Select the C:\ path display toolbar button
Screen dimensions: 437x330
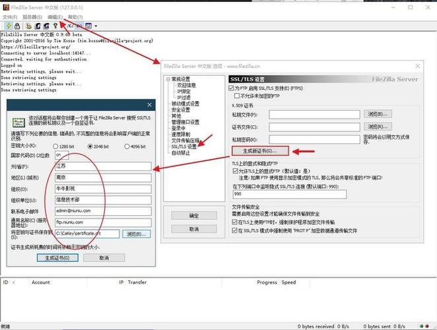tap(79, 26)
